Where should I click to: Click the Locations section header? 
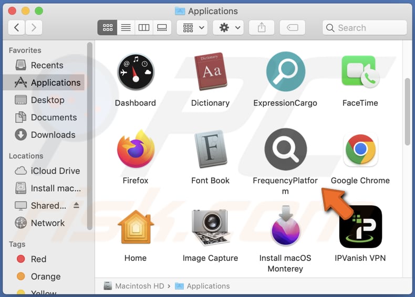pyautogui.click(x=26, y=156)
